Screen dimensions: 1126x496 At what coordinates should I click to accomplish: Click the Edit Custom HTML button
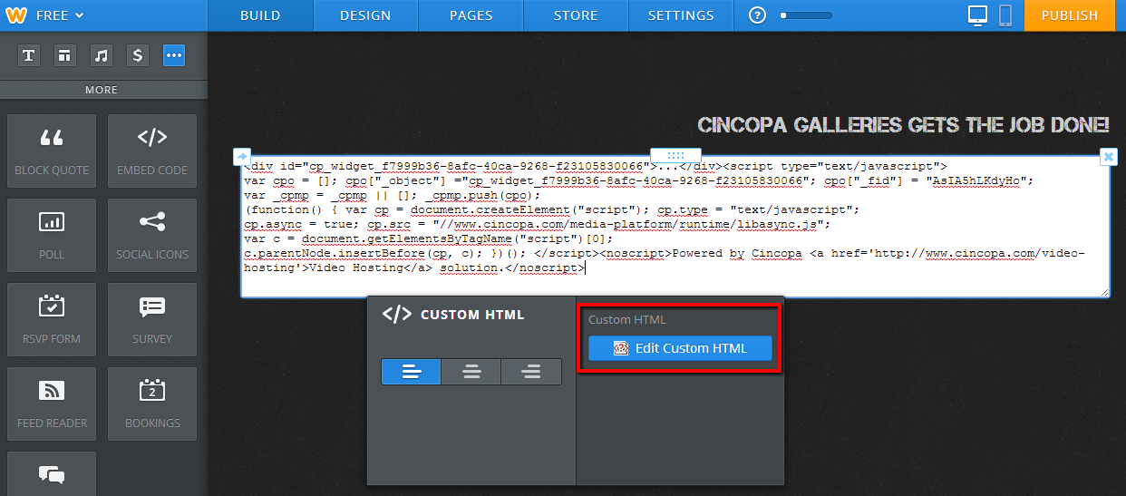point(680,348)
